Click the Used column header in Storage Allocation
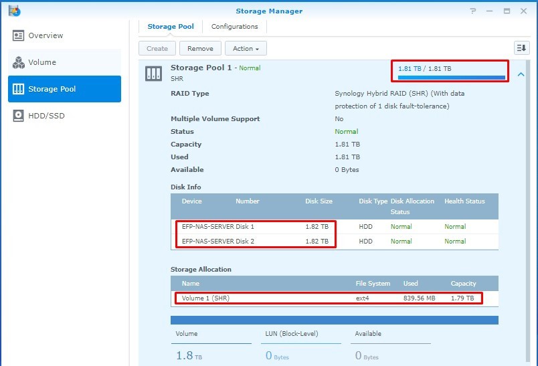This screenshot has width=538, height=366. (x=410, y=284)
